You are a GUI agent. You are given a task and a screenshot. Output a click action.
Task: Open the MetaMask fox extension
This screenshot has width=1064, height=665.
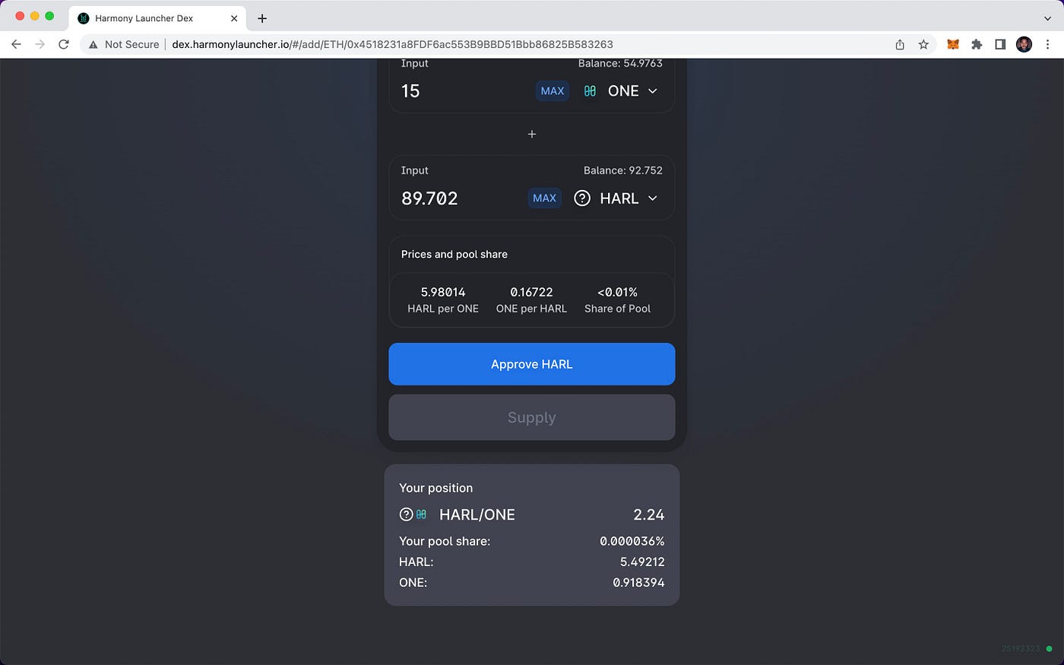[x=953, y=44]
